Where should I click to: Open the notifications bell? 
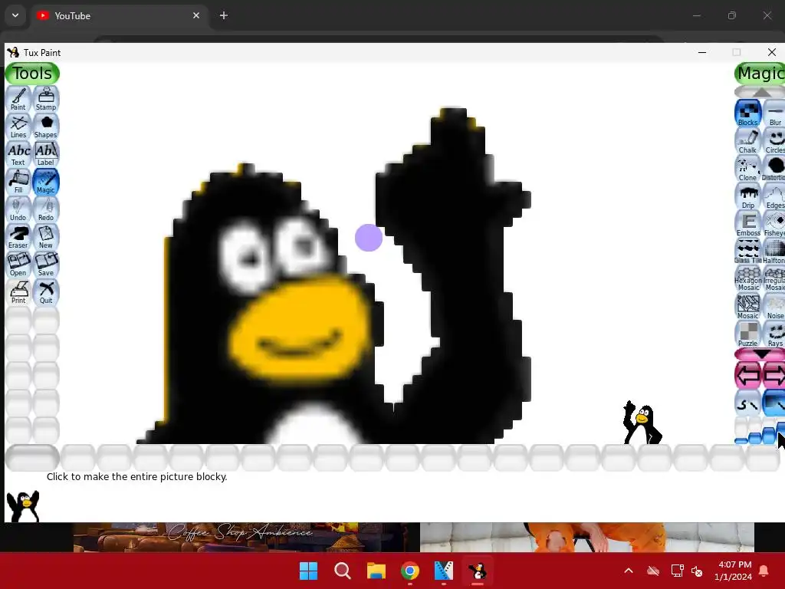[x=764, y=571]
